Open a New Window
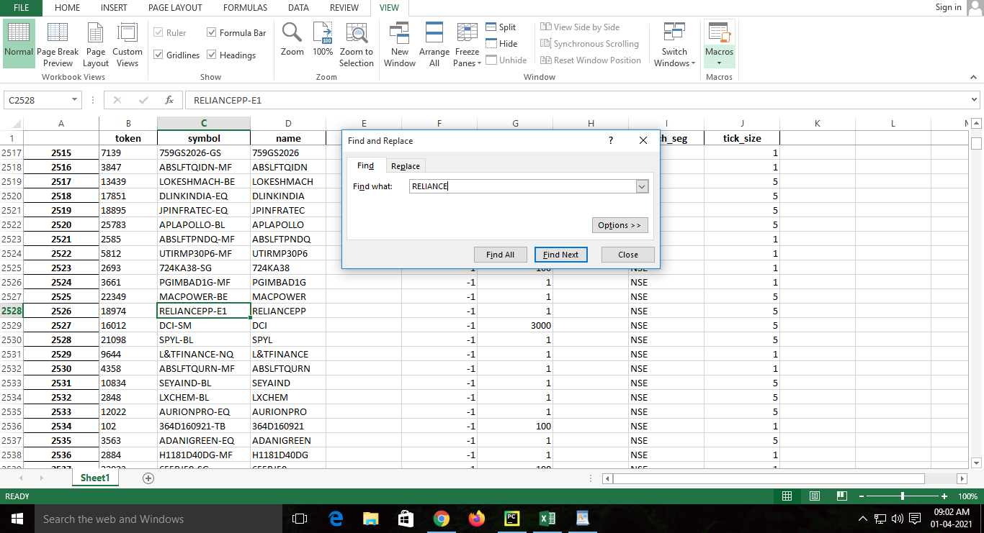The width and height of the screenshot is (984, 533). pyautogui.click(x=400, y=43)
